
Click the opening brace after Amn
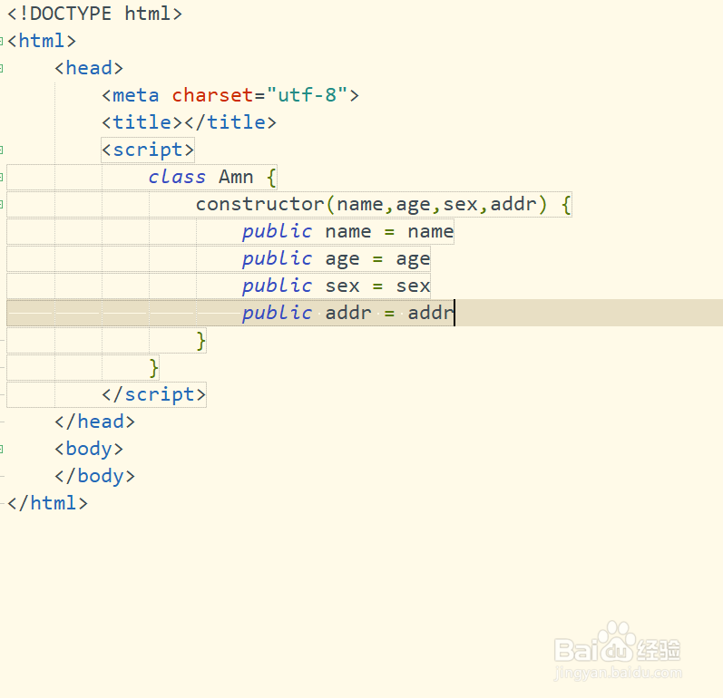tap(271, 178)
